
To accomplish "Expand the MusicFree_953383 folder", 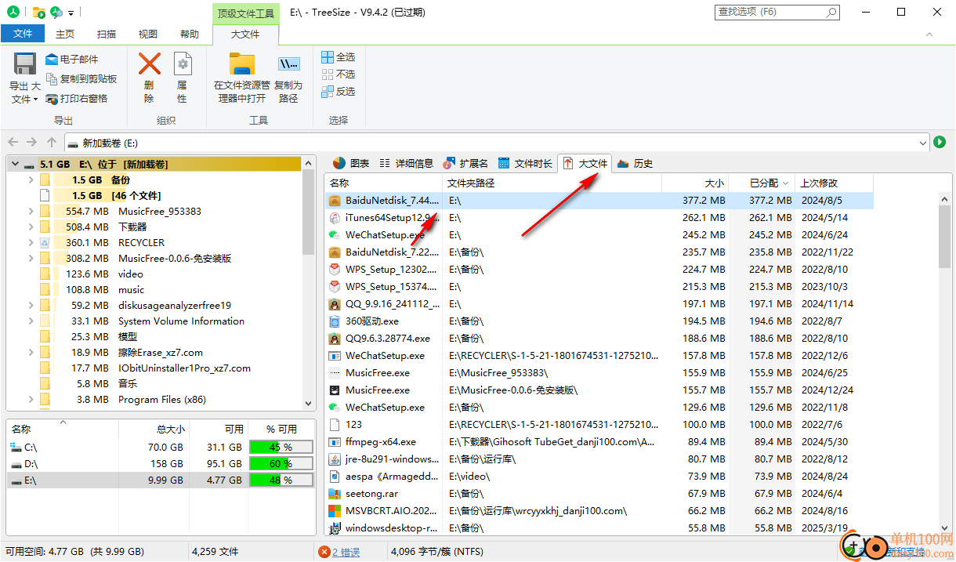I will 31,212.
